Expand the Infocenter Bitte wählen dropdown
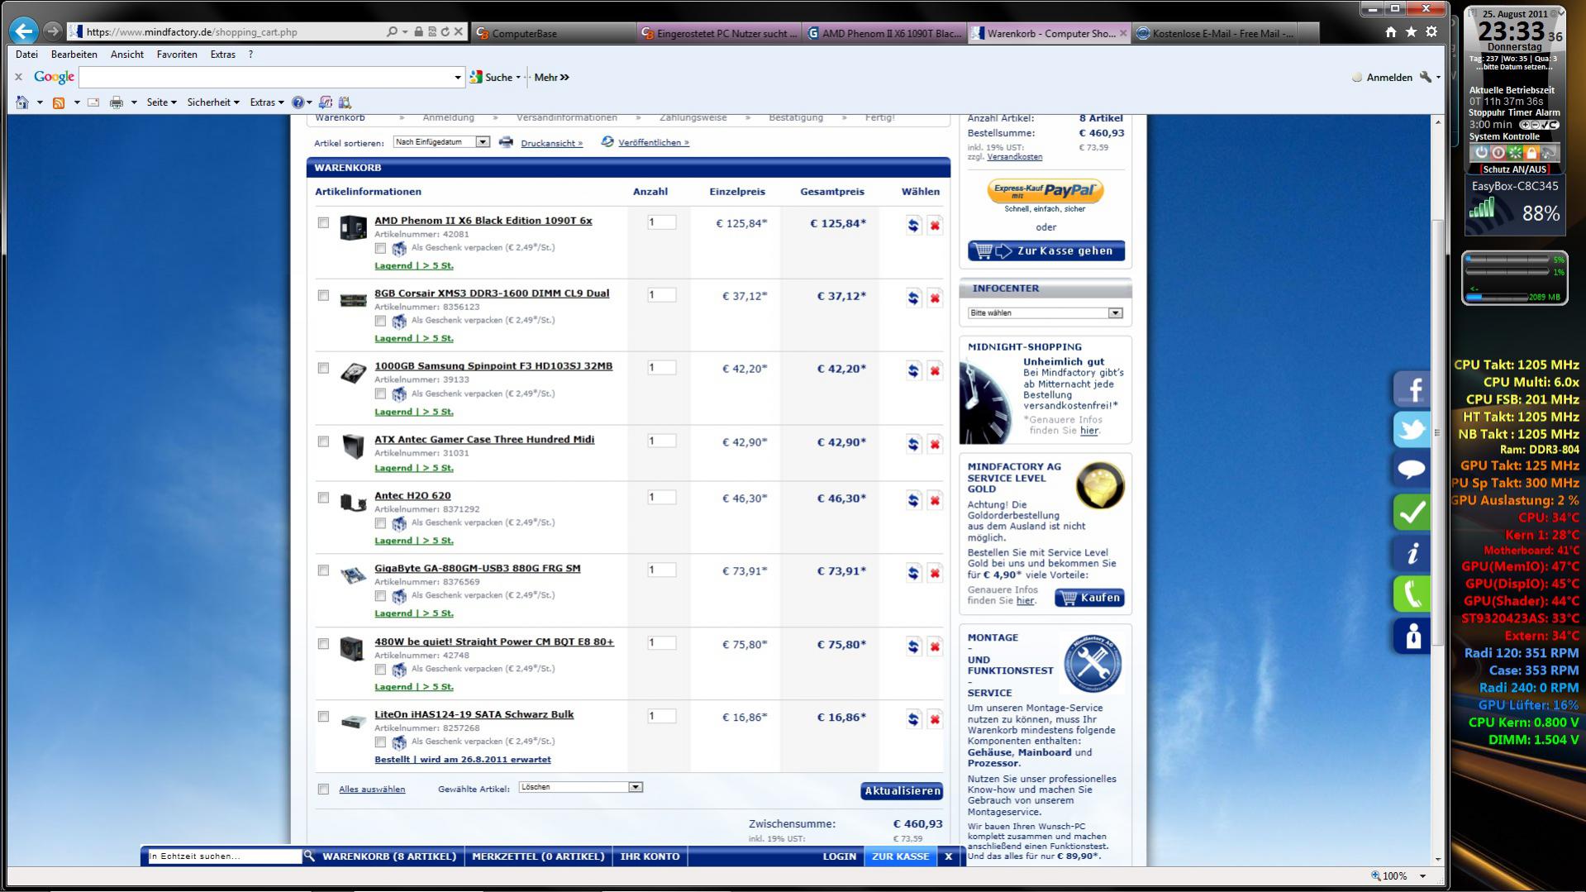This screenshot has height=892, width=1586. (x=1045, y=313)
